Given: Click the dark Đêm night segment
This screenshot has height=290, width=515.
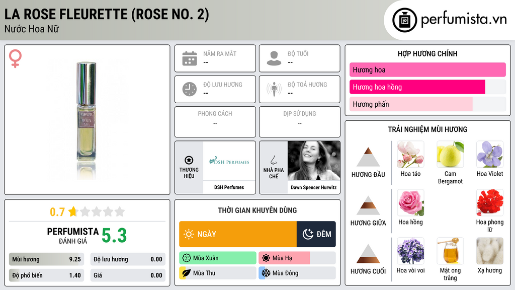Looking at the screenshot, I should (316, 234).
